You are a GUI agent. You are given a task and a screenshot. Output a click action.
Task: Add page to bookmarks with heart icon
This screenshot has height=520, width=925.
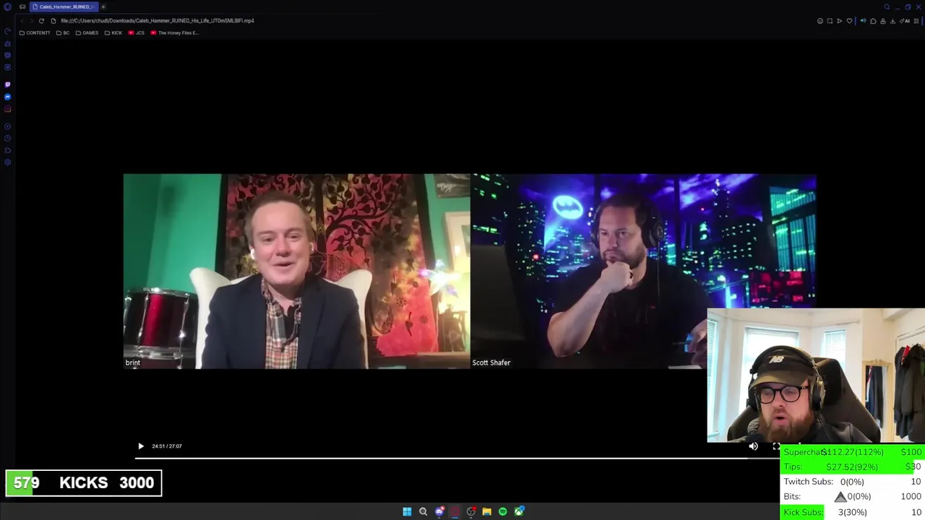tap(850, 21)
